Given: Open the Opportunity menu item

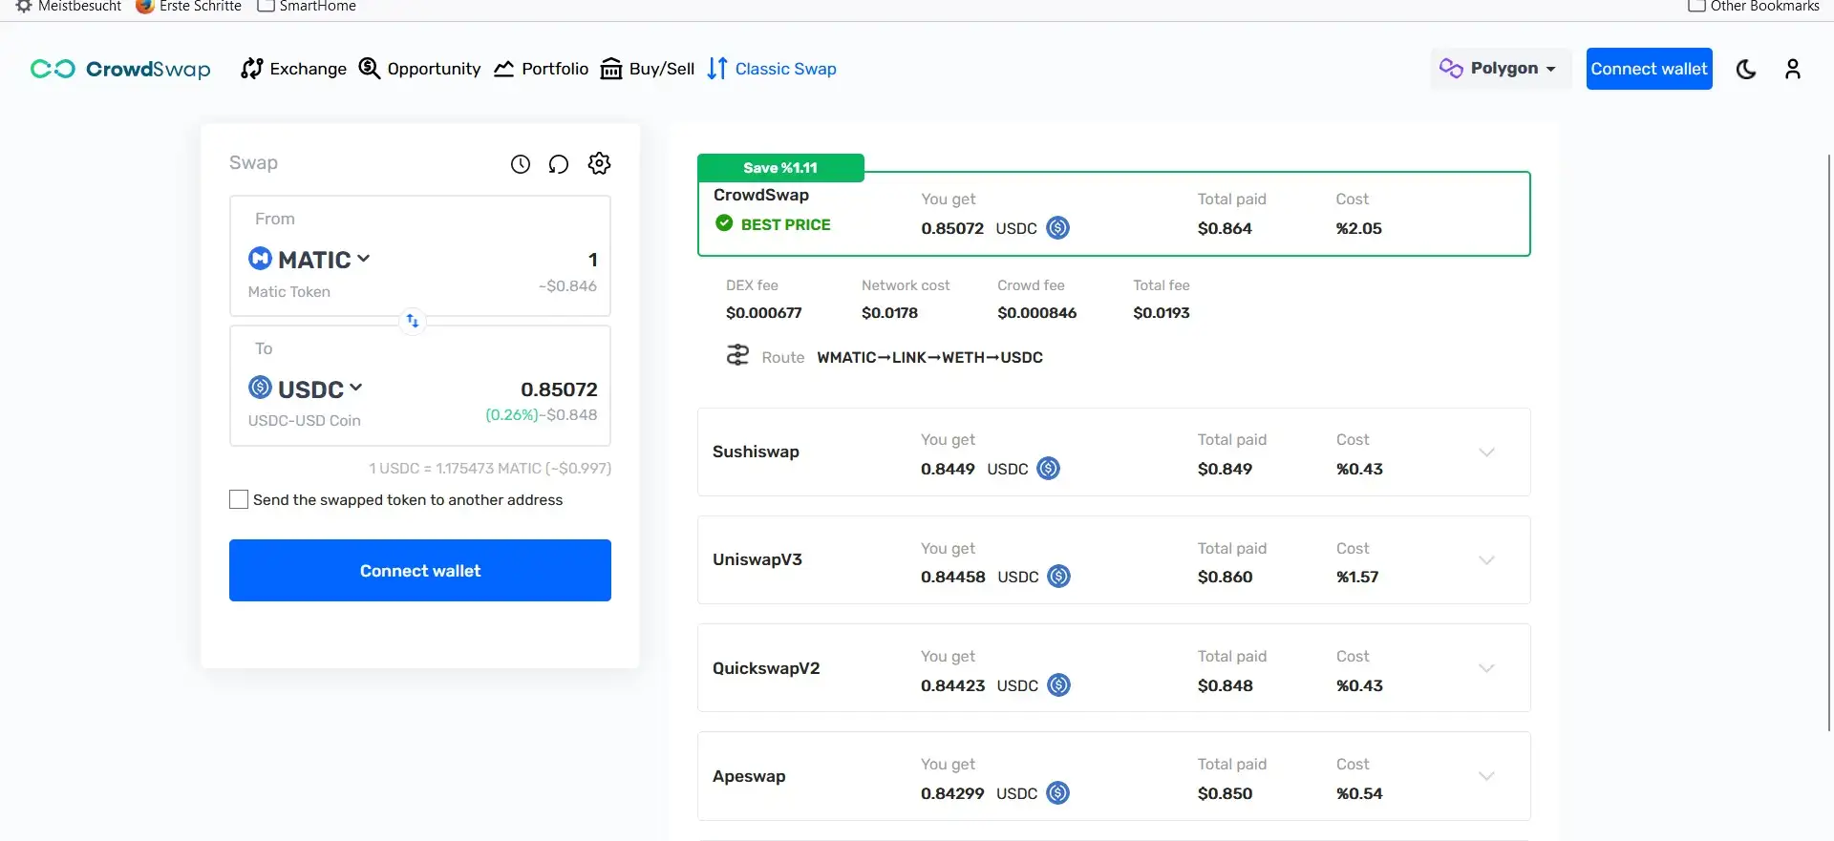Looking at the screenshot, I should coord(420,69).
